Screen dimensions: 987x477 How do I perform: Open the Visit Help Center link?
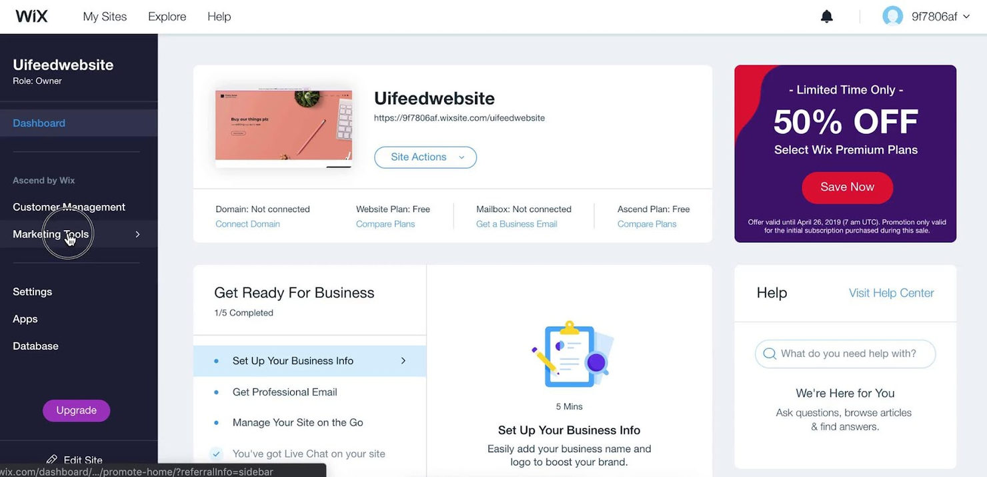pyautogui.click(x=891, y=292)
